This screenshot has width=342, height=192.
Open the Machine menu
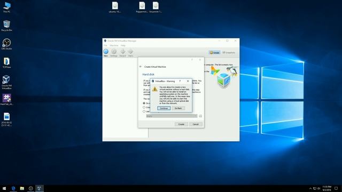click(x=114, y=45)
